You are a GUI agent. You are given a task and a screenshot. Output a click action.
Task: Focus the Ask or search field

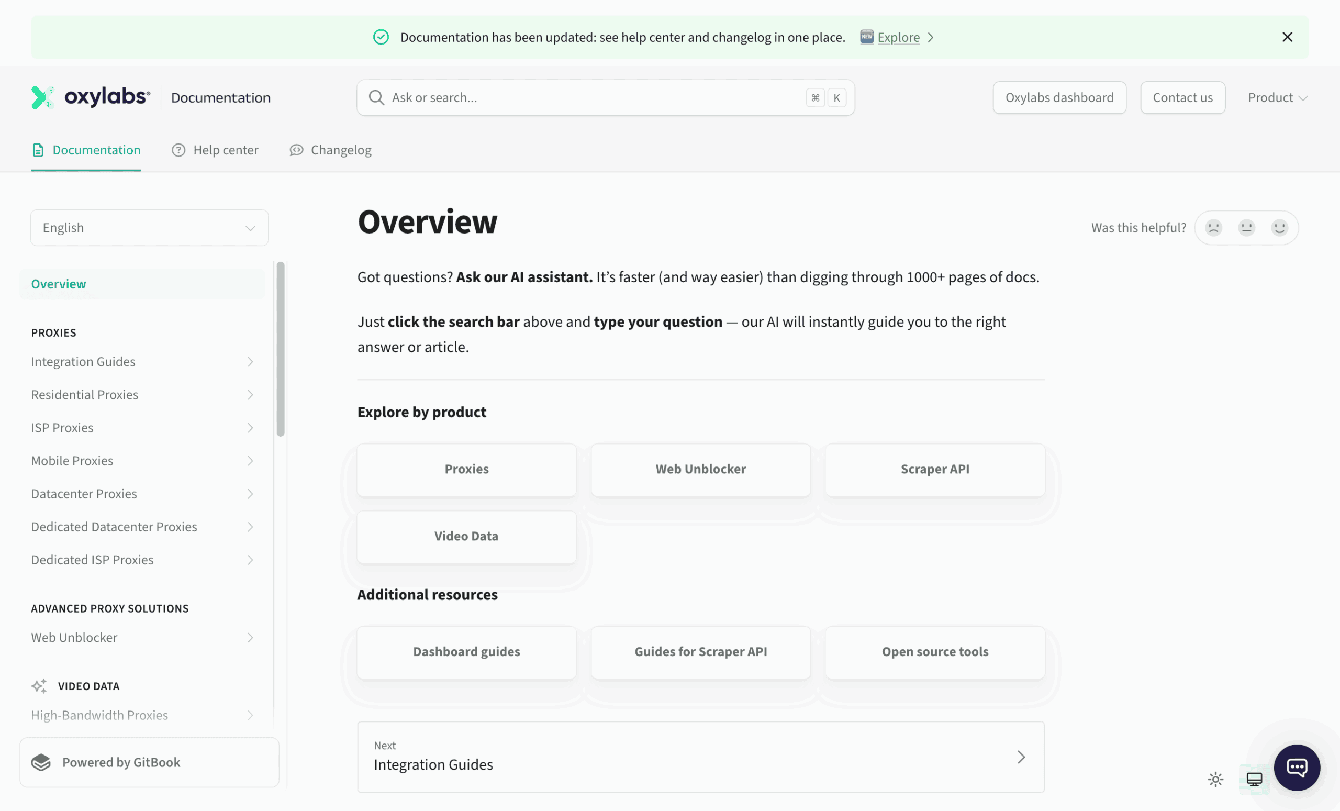tap(605, 97)
